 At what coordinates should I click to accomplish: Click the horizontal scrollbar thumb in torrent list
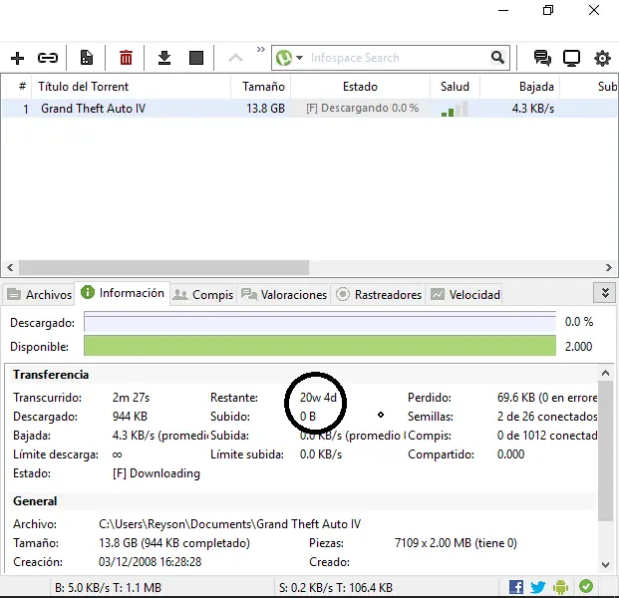pyautogui.click(x=163, y=268)
